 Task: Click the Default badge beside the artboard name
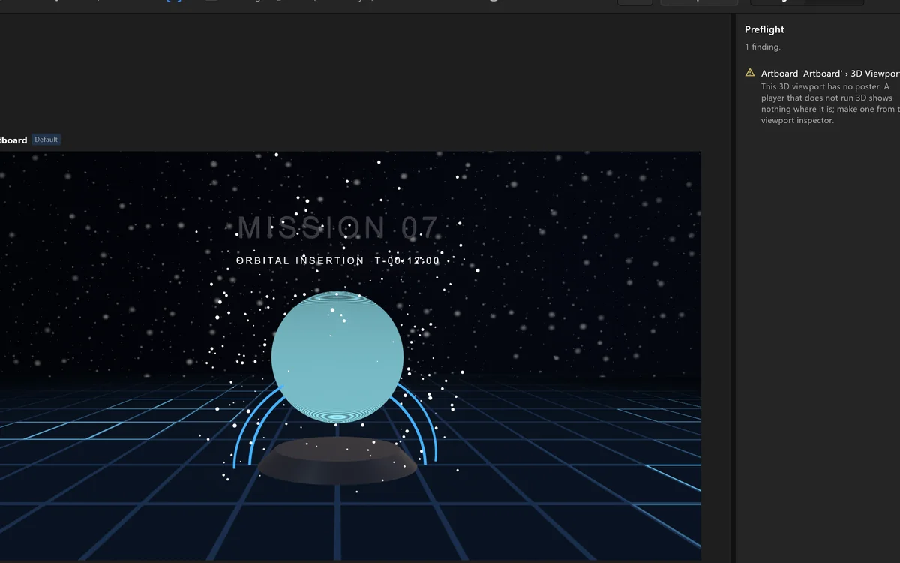[46, 140]
